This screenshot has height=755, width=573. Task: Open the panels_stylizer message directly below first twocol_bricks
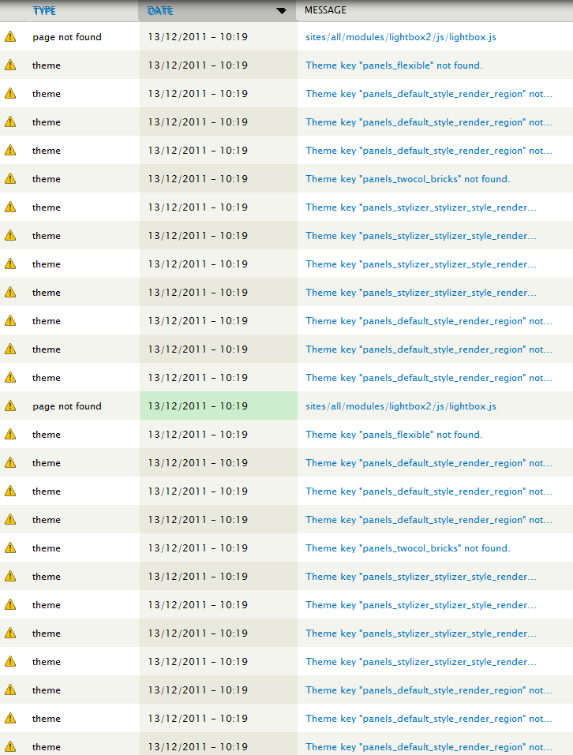(421, 207)
